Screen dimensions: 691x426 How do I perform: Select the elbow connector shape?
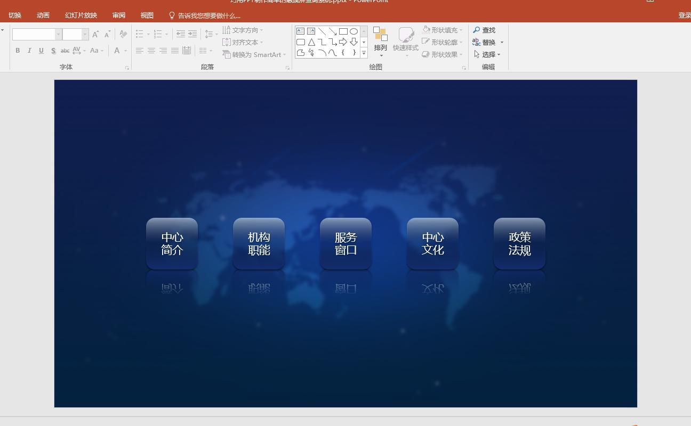tap(322, 42)
